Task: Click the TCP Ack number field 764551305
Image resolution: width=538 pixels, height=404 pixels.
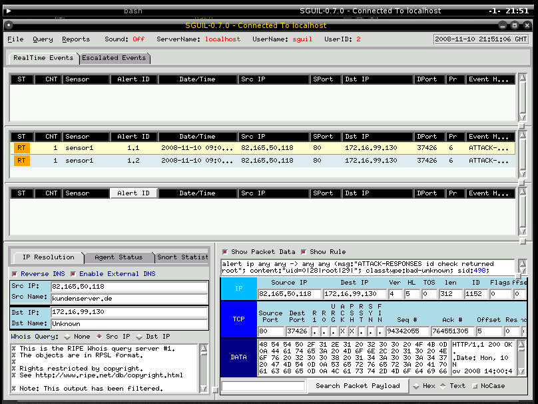Action: click(x=453, y=331)
